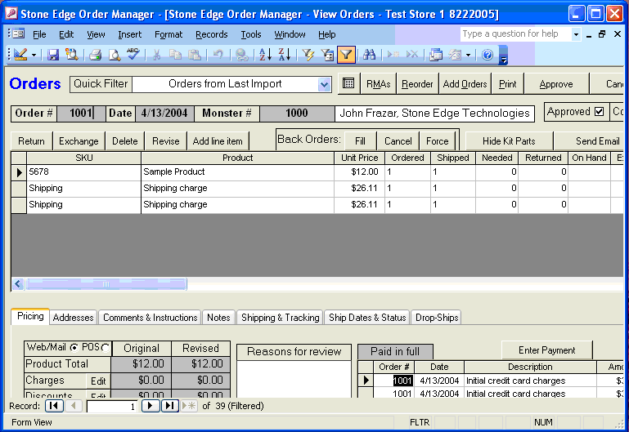Click the Access key application icon in title bar
This screenshot has width=629, height=432.
coord(11,14)
